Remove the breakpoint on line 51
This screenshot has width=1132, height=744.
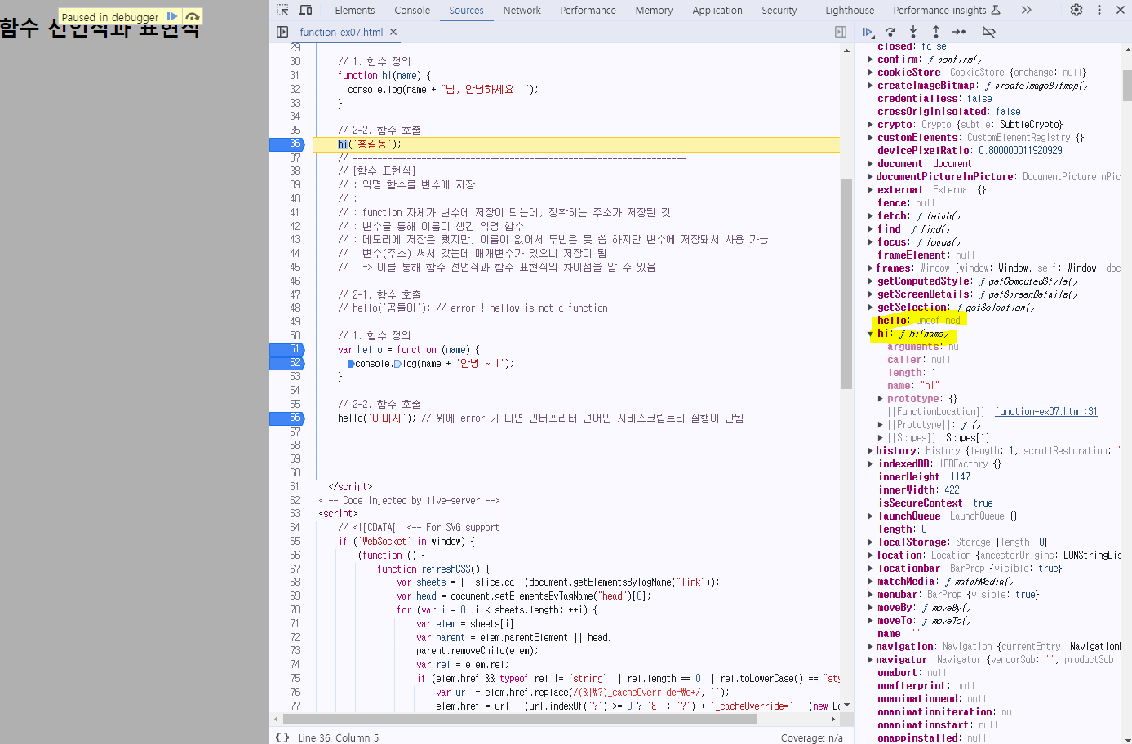click(x=286, y=349)
